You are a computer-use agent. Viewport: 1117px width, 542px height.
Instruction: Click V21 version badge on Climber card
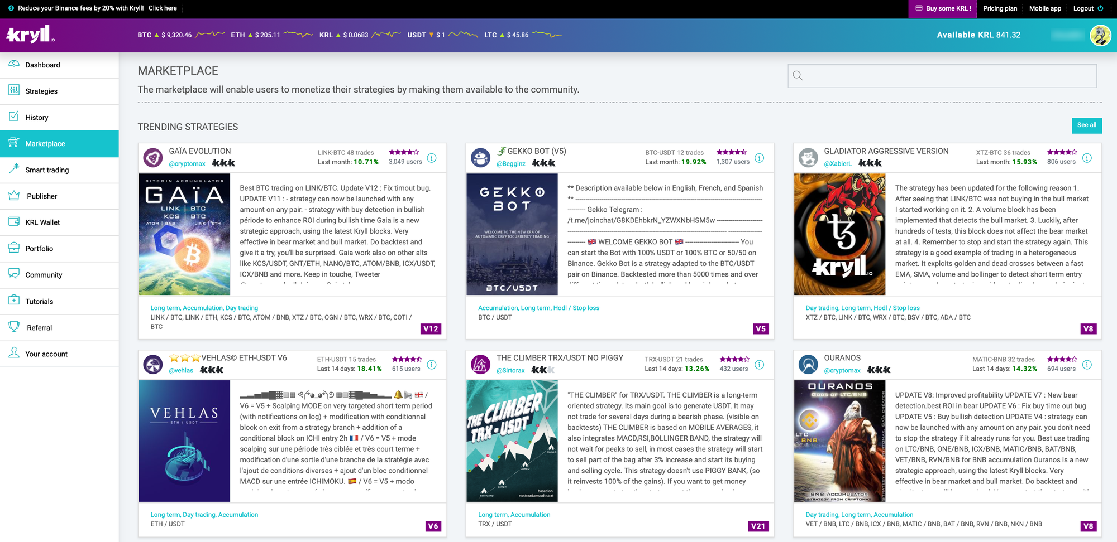point(758,526)
